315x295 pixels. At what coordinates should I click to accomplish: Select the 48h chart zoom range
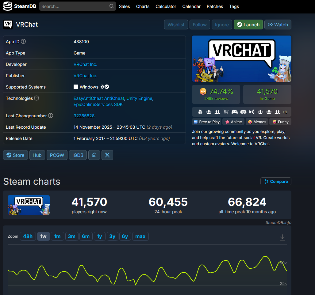point(28,236)
